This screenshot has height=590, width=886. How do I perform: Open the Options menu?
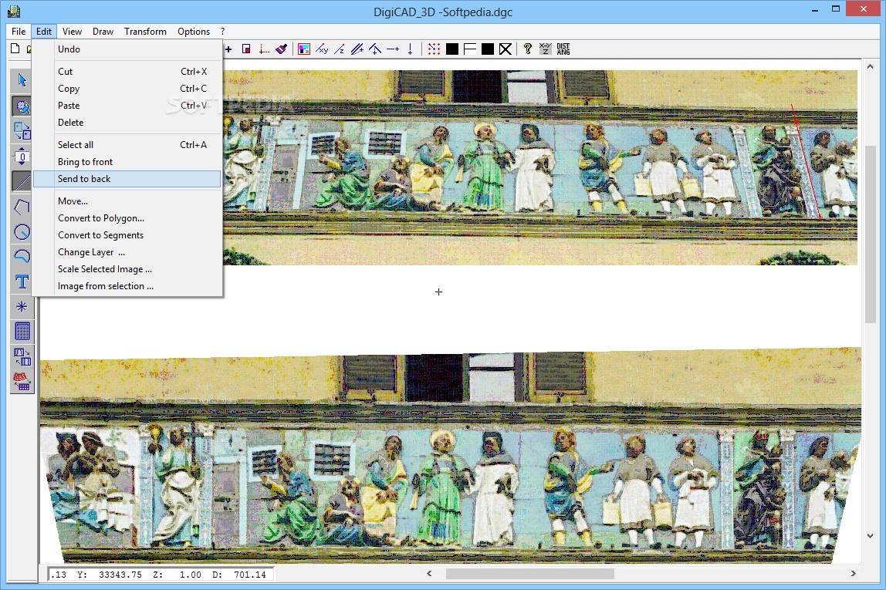pos(194,32)
